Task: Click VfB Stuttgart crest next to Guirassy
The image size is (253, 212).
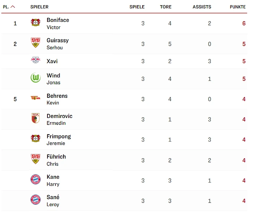Action: pos(35,43)
